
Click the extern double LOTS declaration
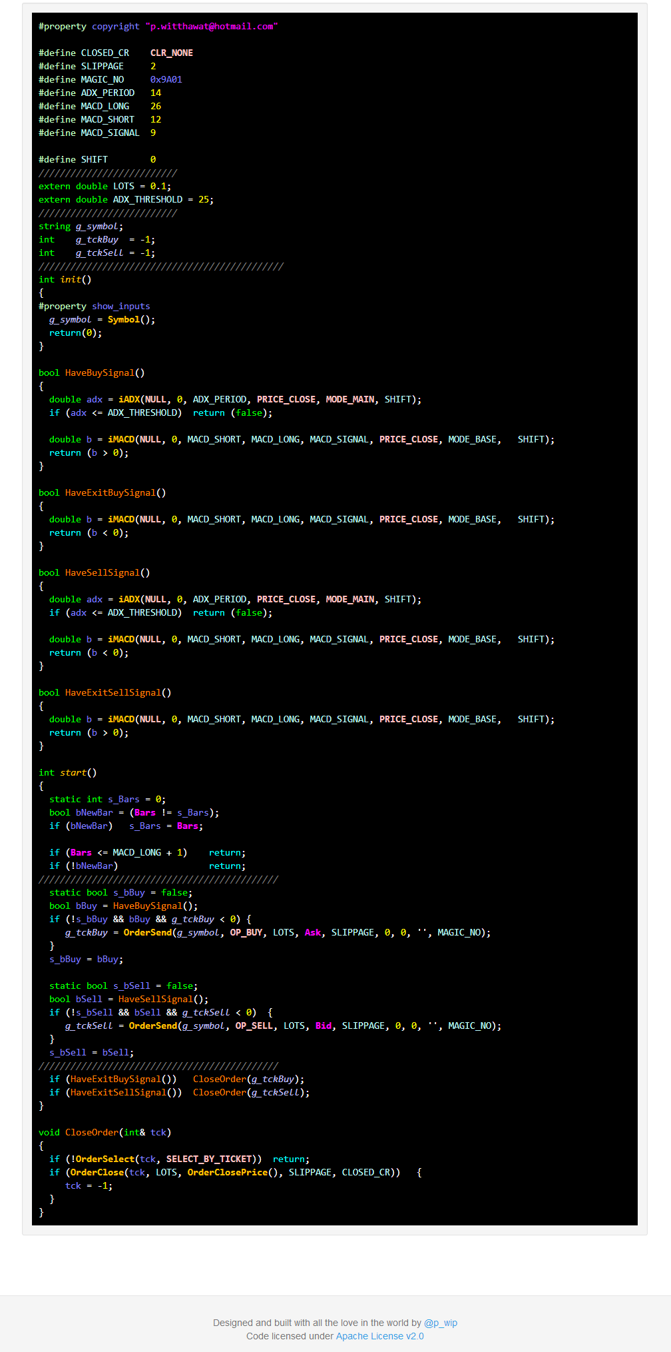point(105,187)
